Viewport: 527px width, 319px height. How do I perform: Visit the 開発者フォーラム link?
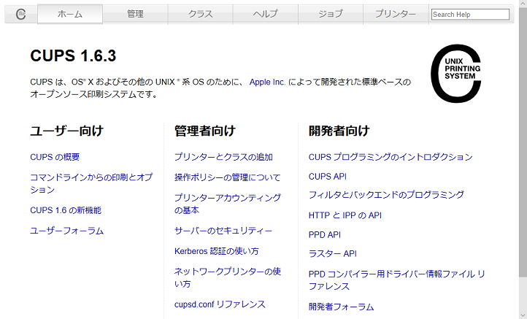click(341, 307)
